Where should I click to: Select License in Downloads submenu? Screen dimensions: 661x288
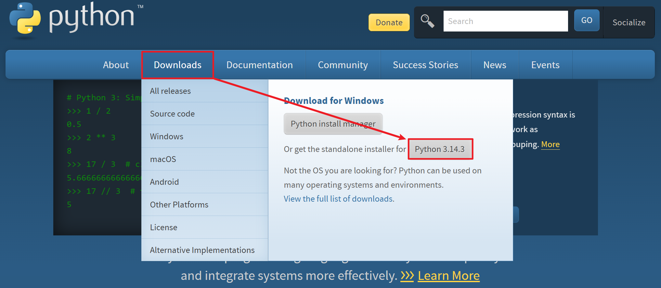tap(205, 227)
